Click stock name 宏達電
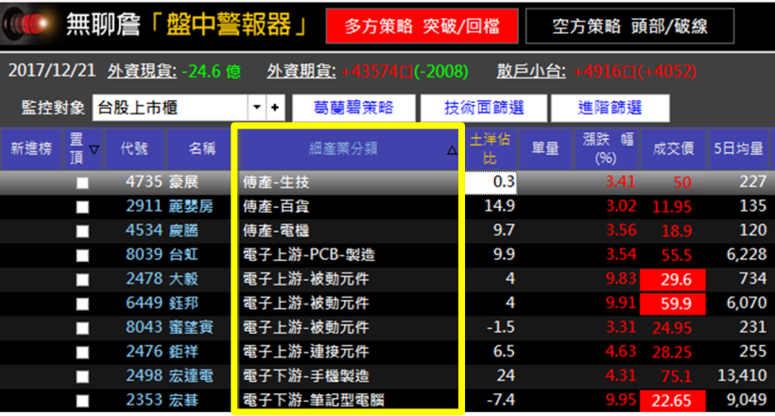Viewport: 775px width, 416px height. 191,376
